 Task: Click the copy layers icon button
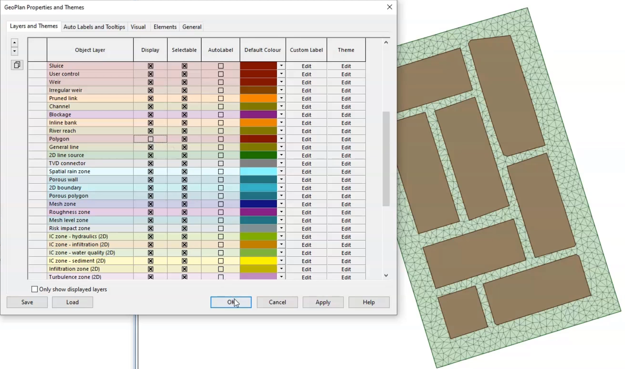tap(17, 65)
